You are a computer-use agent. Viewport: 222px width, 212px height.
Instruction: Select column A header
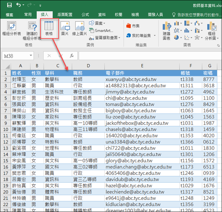[20, 66]
